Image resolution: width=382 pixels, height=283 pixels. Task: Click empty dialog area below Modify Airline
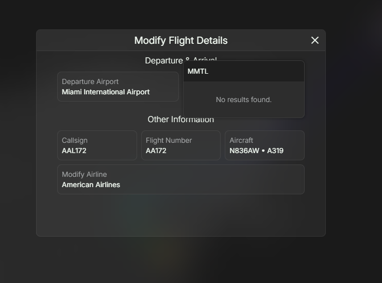point(181,215)
